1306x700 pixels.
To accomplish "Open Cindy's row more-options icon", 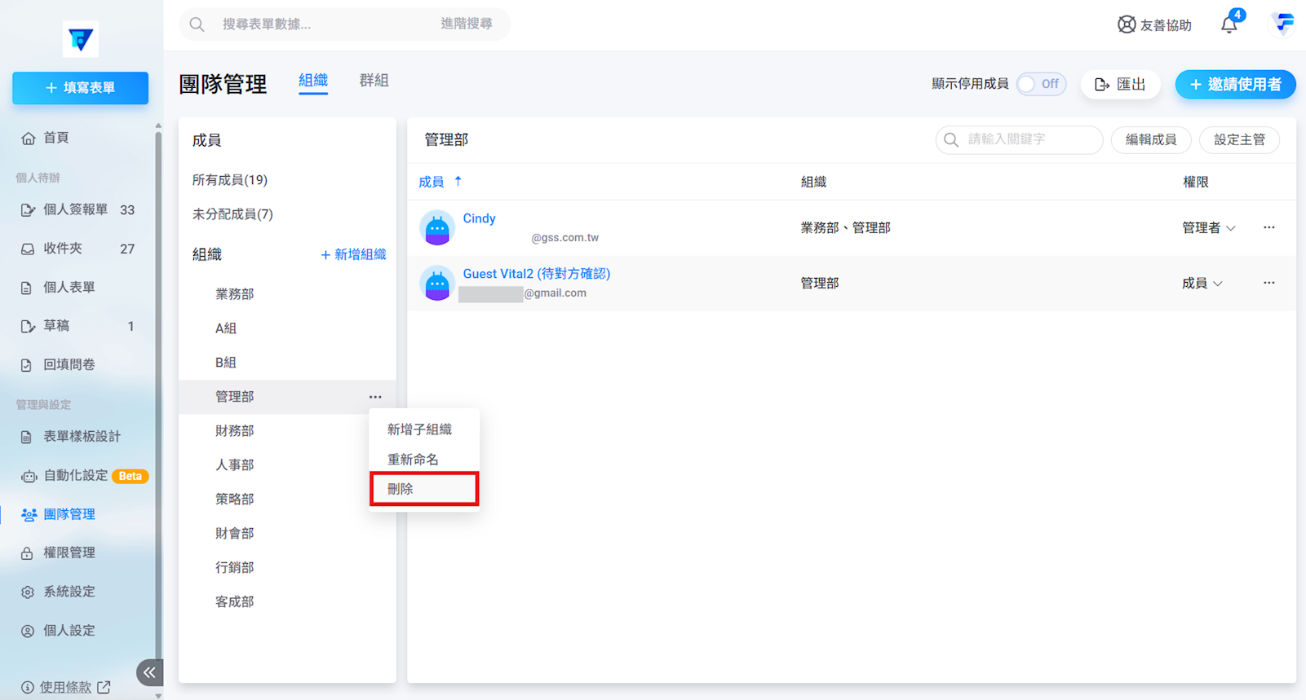I will pyautogui.click(x=1268, y=227).
